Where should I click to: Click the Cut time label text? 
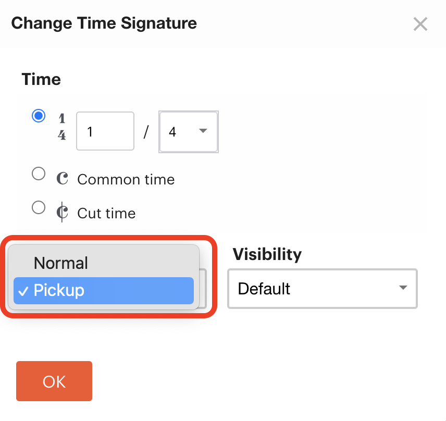tap(106, 213)
